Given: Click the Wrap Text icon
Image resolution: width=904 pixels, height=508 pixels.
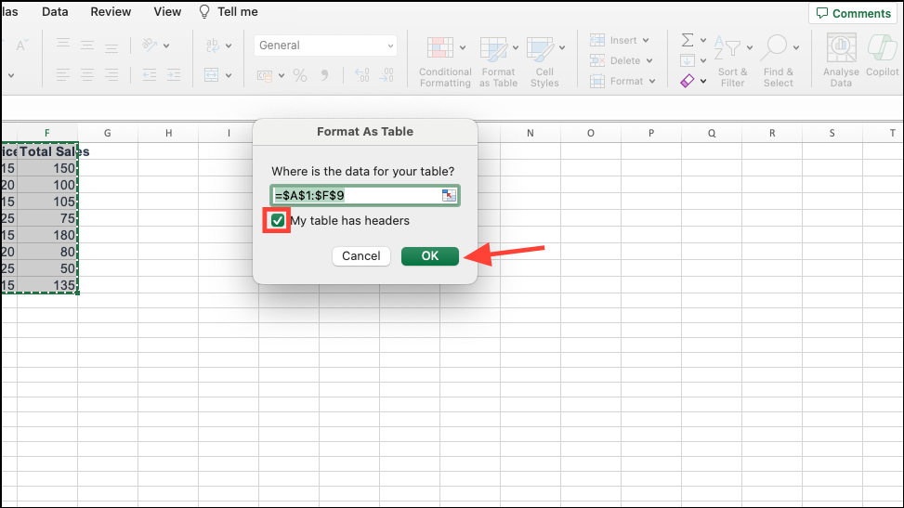Looking at the screenshot, I should point(212,45).
